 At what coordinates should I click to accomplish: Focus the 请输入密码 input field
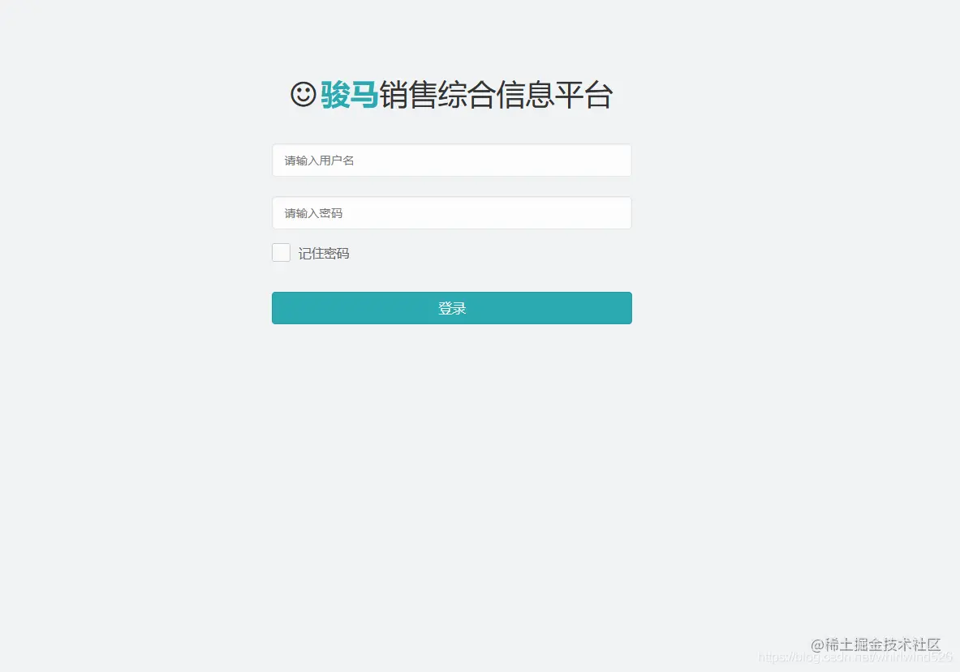click(452, 213)
